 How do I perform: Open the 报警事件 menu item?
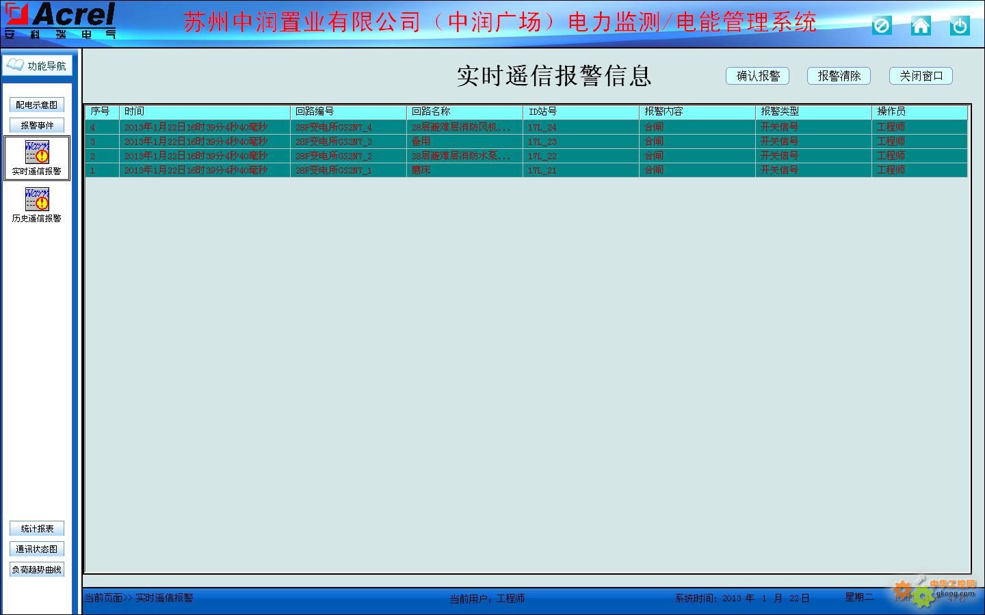click(x=37, y=125)
